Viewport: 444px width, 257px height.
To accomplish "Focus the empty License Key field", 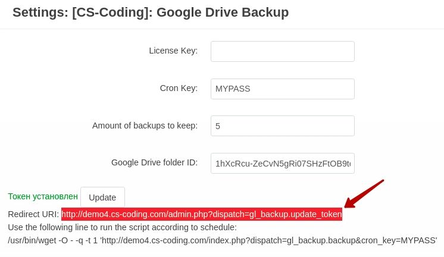I will click(x=282, y=51).
